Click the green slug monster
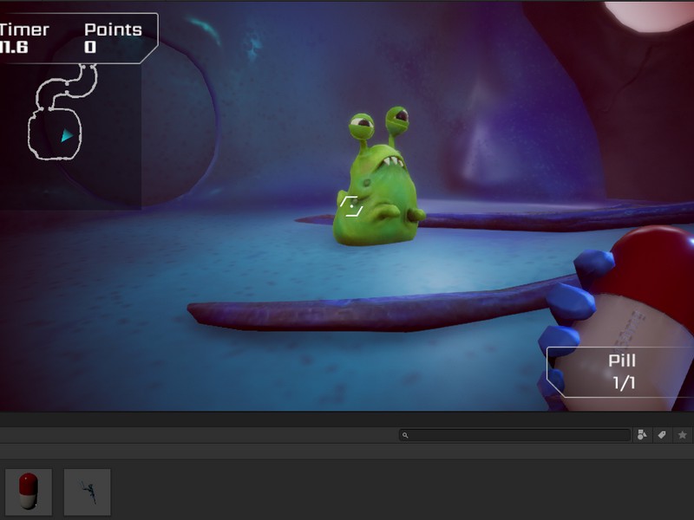694x520 pixels. (x=378, y=177)
